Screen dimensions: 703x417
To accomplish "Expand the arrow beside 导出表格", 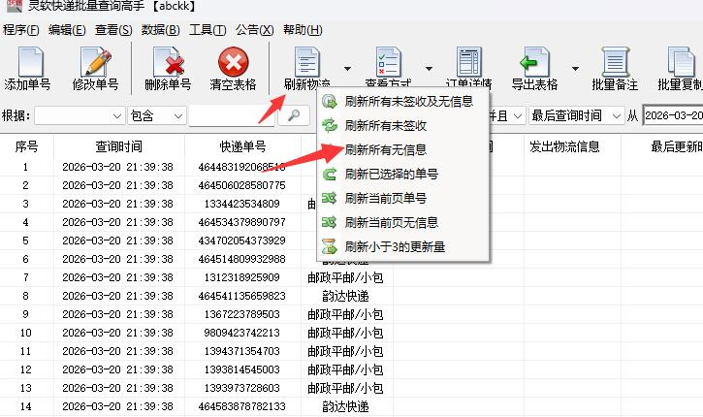I will coord(576,68).
